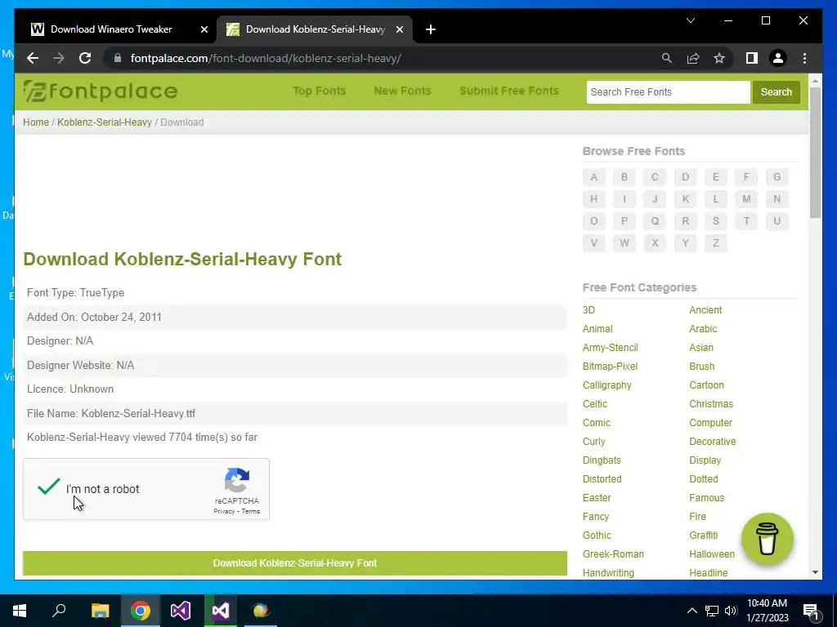The height and width of the screenshot is (627, 837).
Task: Toggle the I'm not a robot checkbox
Action: (x=48, y=487)
